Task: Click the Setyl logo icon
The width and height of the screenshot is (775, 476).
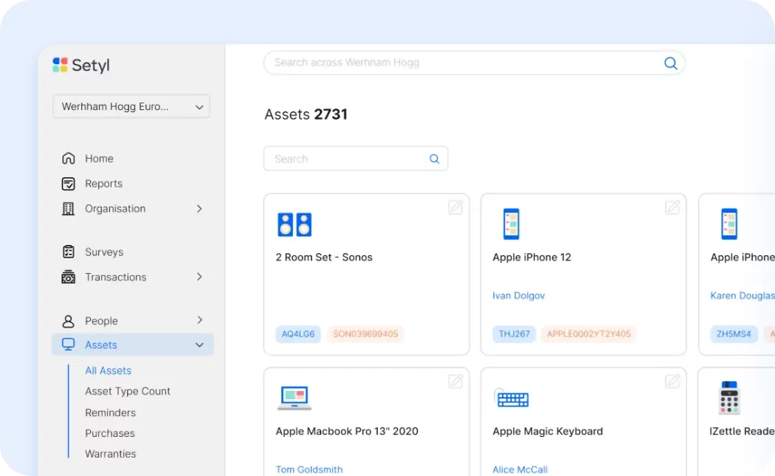Action: [x=60, y=65]
